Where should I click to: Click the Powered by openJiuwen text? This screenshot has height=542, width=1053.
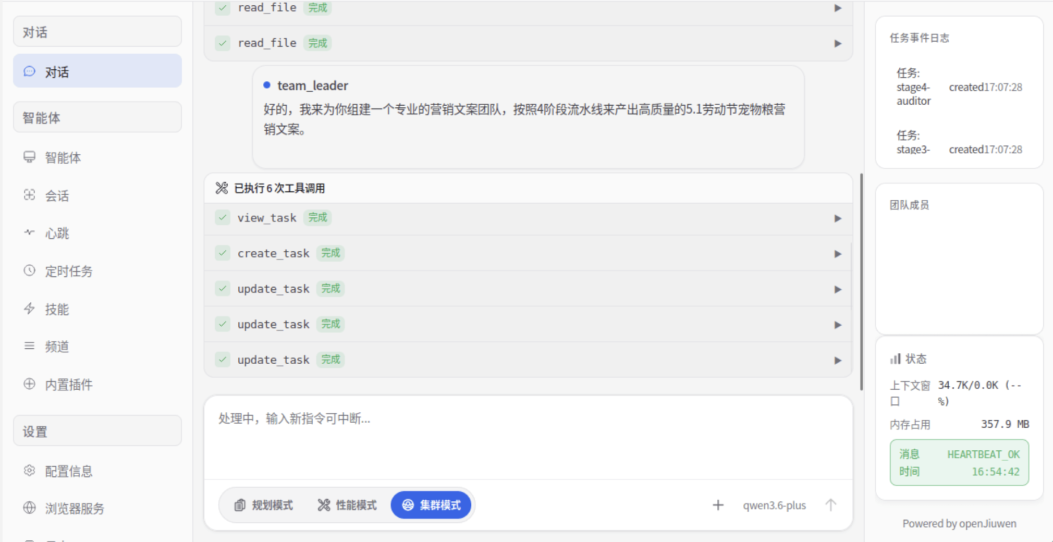[959, 523]
